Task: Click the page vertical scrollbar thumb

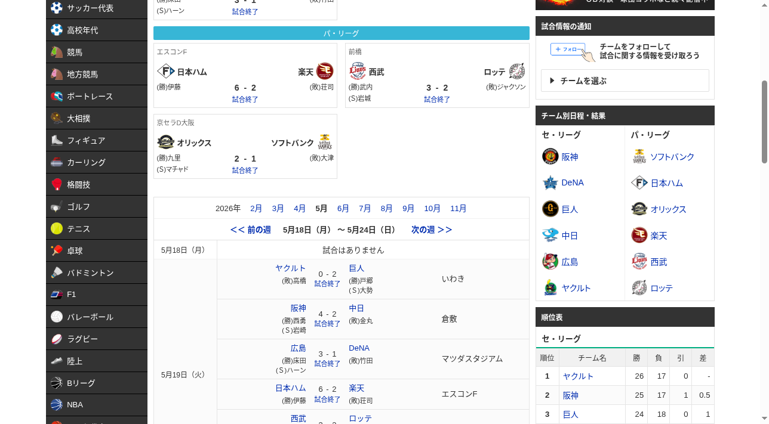Action: click(x=764, y=121)
